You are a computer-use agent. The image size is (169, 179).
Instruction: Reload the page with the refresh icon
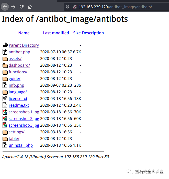(x=21, y=7)
